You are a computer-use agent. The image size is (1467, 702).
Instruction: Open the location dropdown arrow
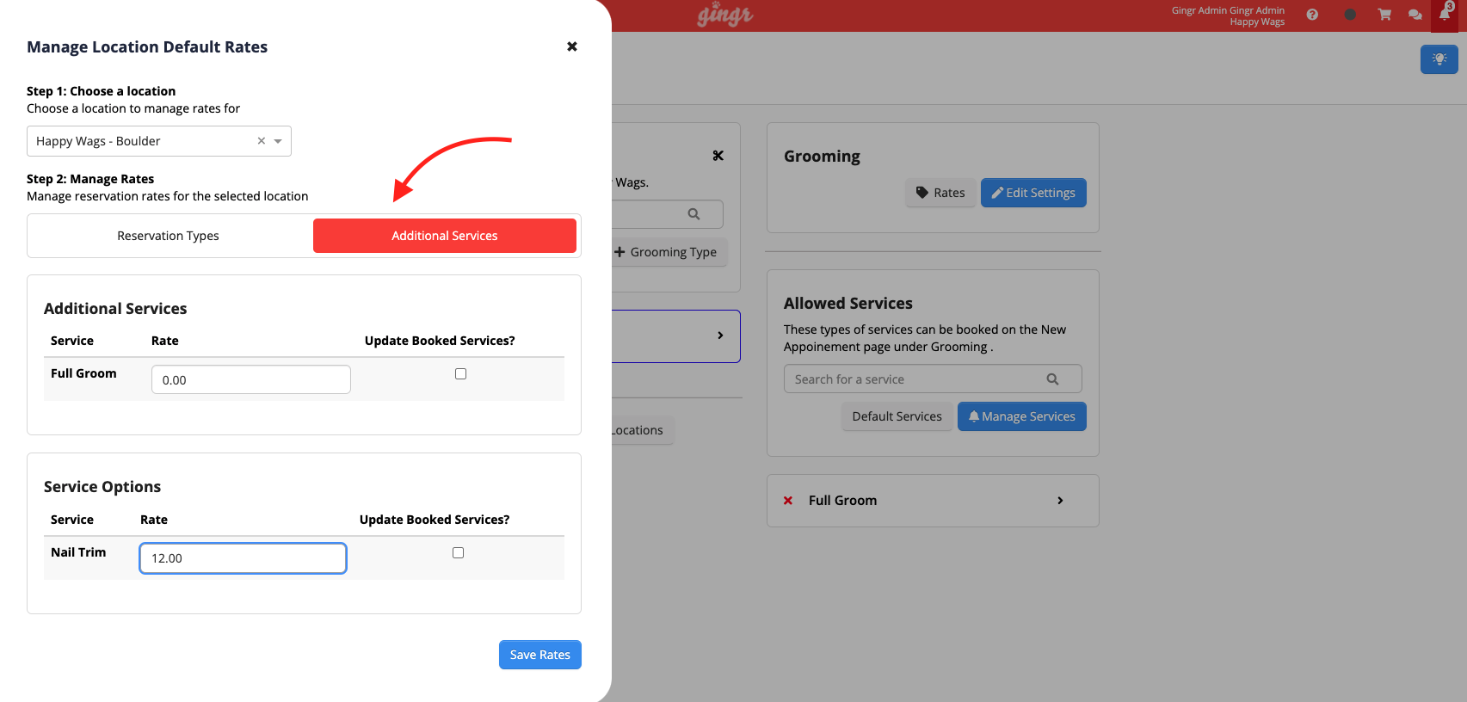click(x=278, y=141)
